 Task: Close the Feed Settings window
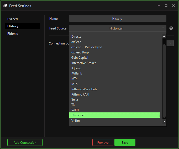[173, 6]
